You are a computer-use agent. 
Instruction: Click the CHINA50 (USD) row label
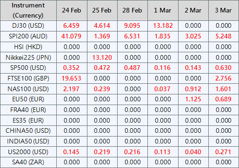point(28,131)
